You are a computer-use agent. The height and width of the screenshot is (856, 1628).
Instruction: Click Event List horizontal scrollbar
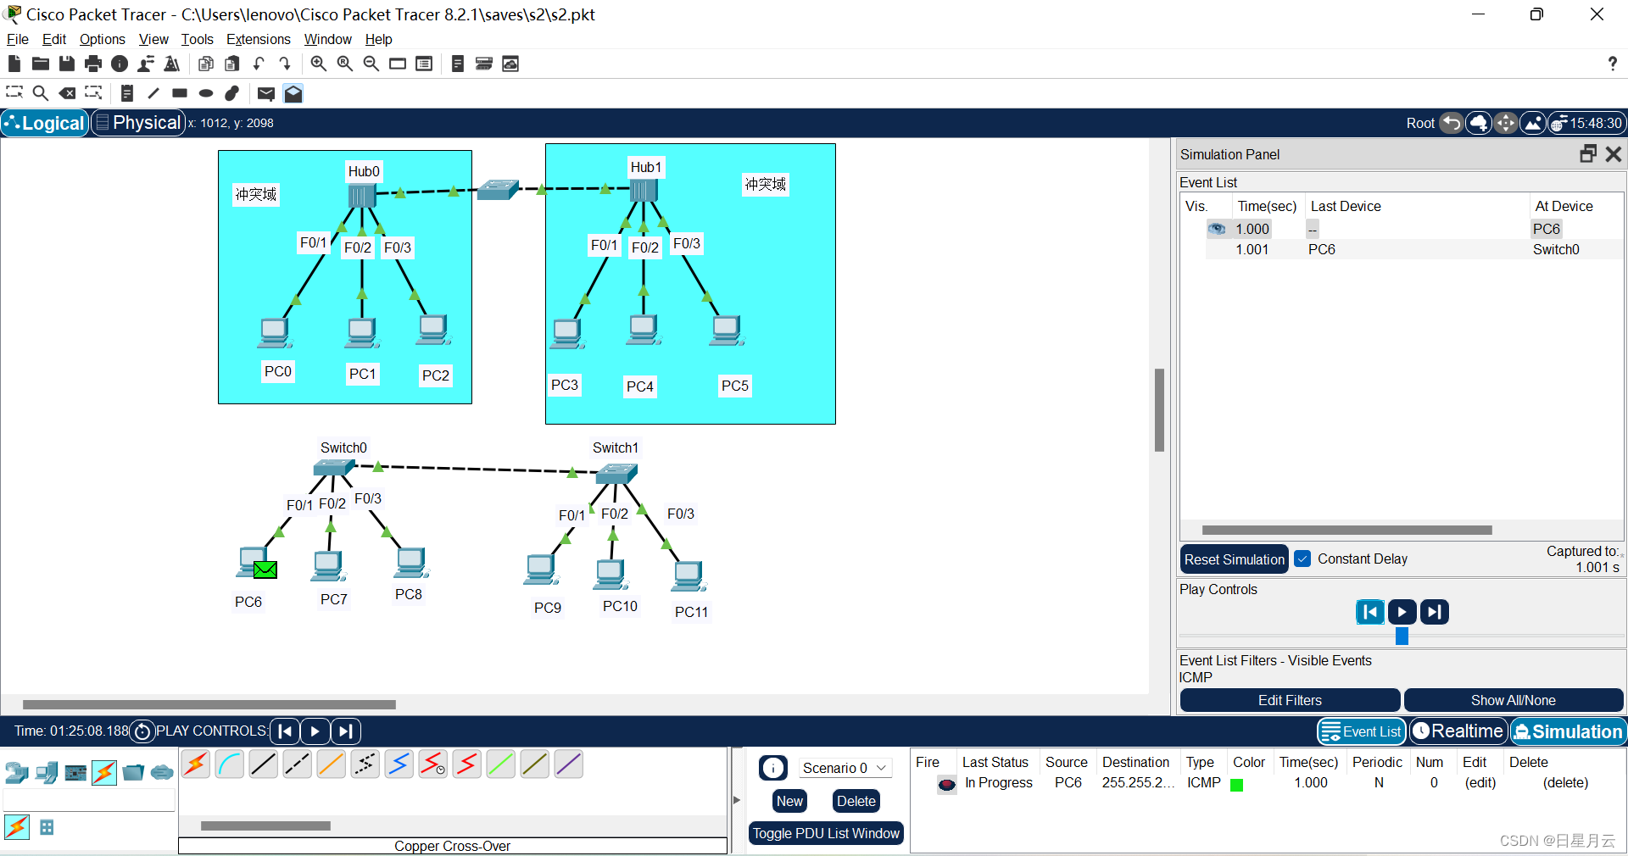tap(1346, 531)
